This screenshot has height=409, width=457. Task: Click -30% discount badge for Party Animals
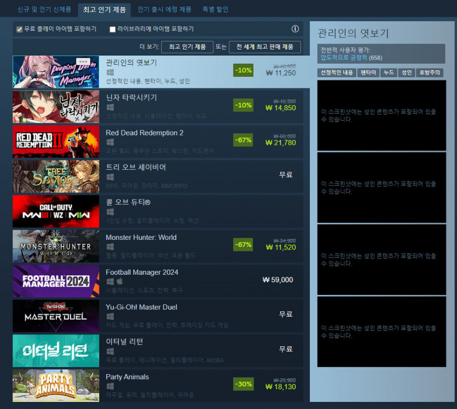[244, 384]
